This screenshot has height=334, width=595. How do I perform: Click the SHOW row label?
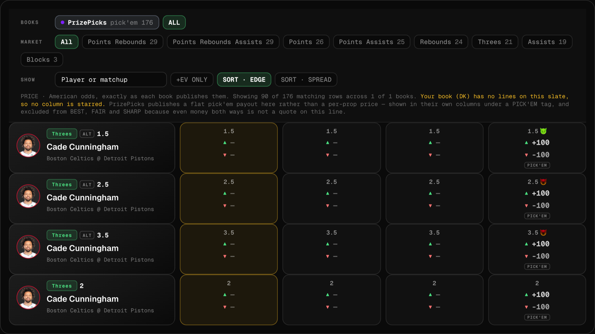click(x=28, y=80)
